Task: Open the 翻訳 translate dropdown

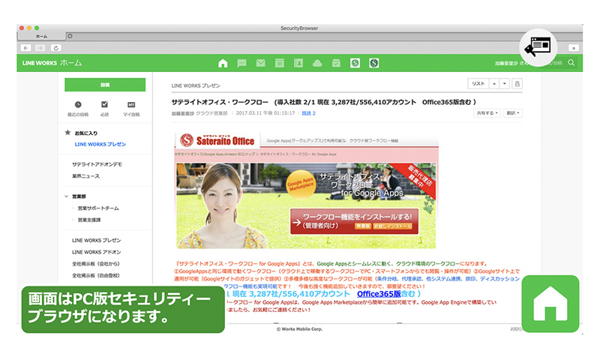Action: [x=513, y=112]
